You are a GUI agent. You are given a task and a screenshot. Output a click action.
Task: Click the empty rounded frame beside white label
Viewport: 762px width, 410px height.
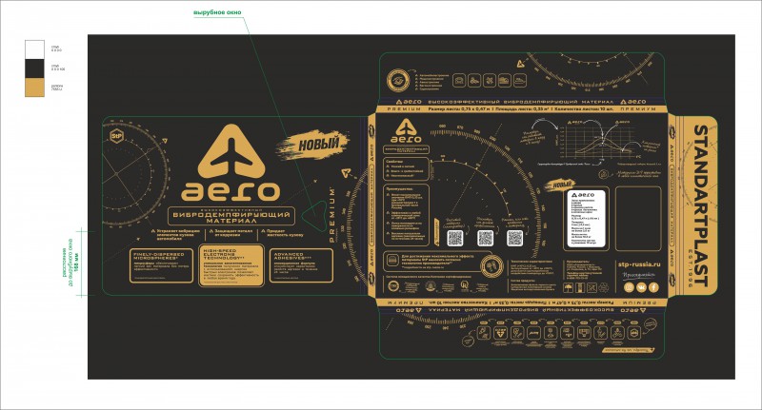638,218
